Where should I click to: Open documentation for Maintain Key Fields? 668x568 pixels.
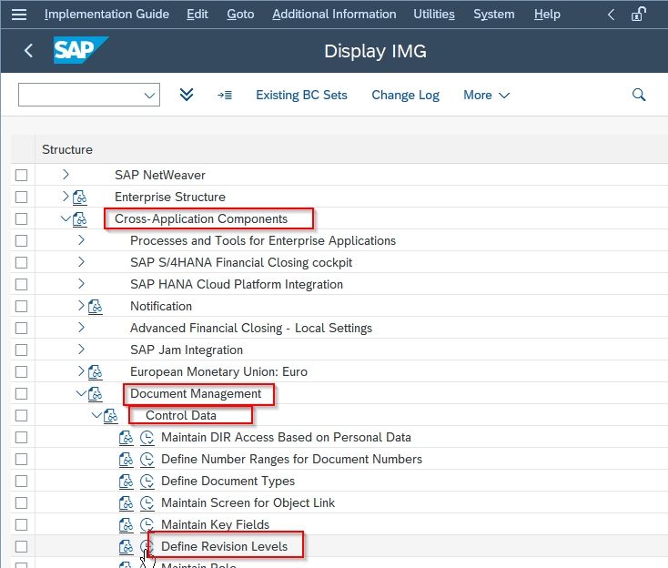click(x=126, y=525)
